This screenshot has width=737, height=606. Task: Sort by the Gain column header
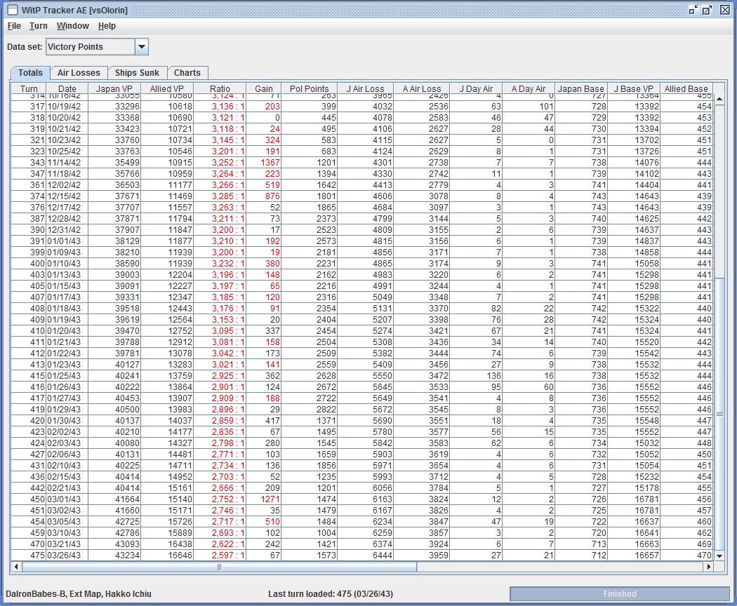click(264, 88)
